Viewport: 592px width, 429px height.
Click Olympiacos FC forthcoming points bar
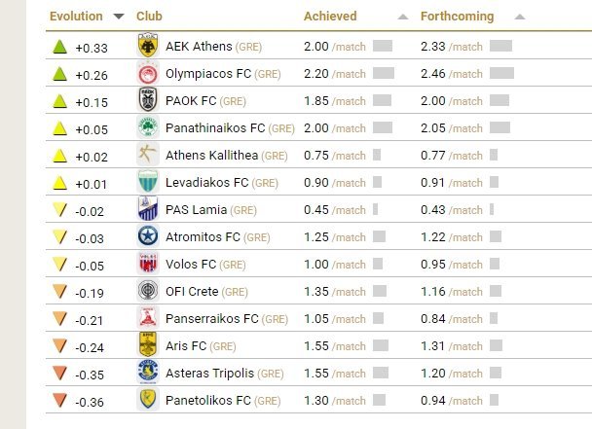(x=501, y=73)
